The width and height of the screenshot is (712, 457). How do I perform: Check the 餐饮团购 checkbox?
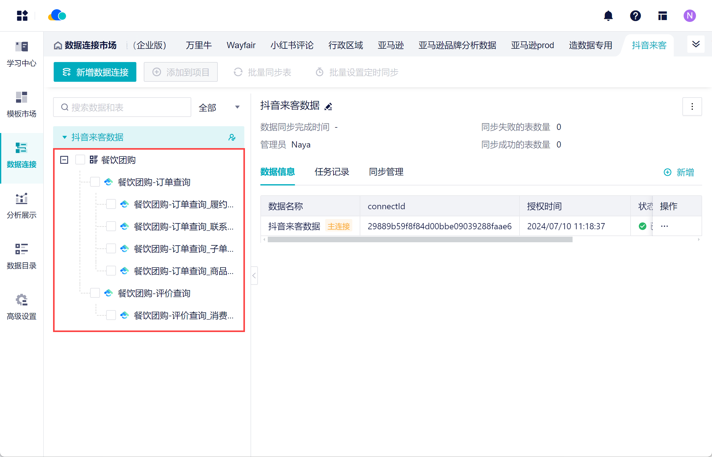[80, 160]
